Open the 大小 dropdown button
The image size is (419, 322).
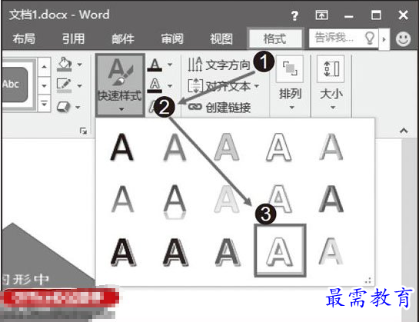(x=331, y=83)
